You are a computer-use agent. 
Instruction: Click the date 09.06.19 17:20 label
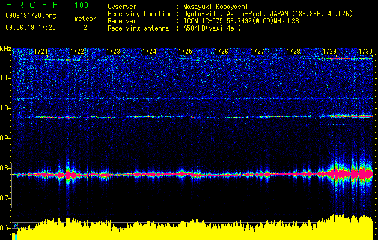31,28
